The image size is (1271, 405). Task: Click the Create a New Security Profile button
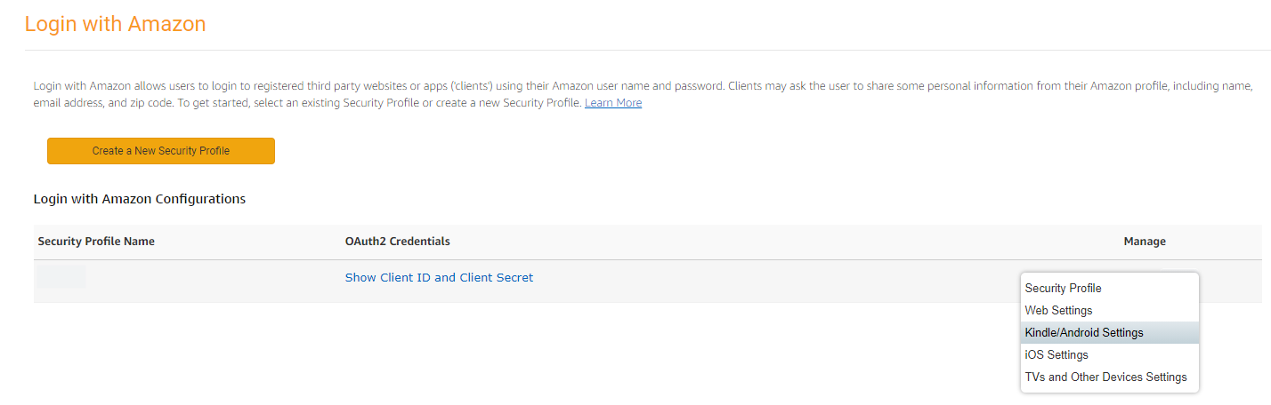click(160, 151)
